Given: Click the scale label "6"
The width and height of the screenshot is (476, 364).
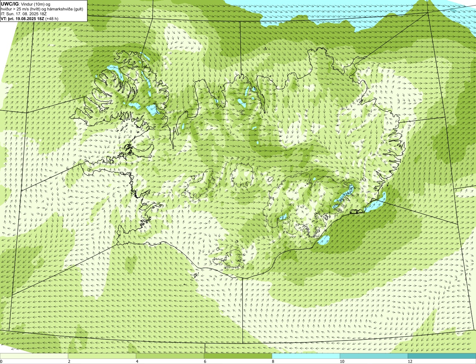Looking at the screenshot, I should tap(205, 361).
